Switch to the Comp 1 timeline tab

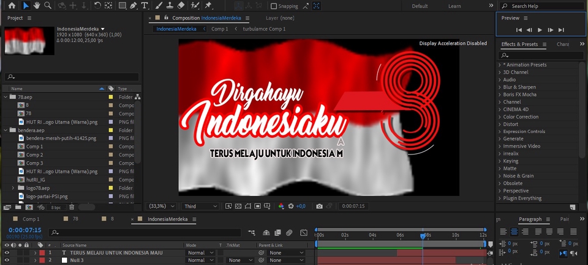coord(31,219)
